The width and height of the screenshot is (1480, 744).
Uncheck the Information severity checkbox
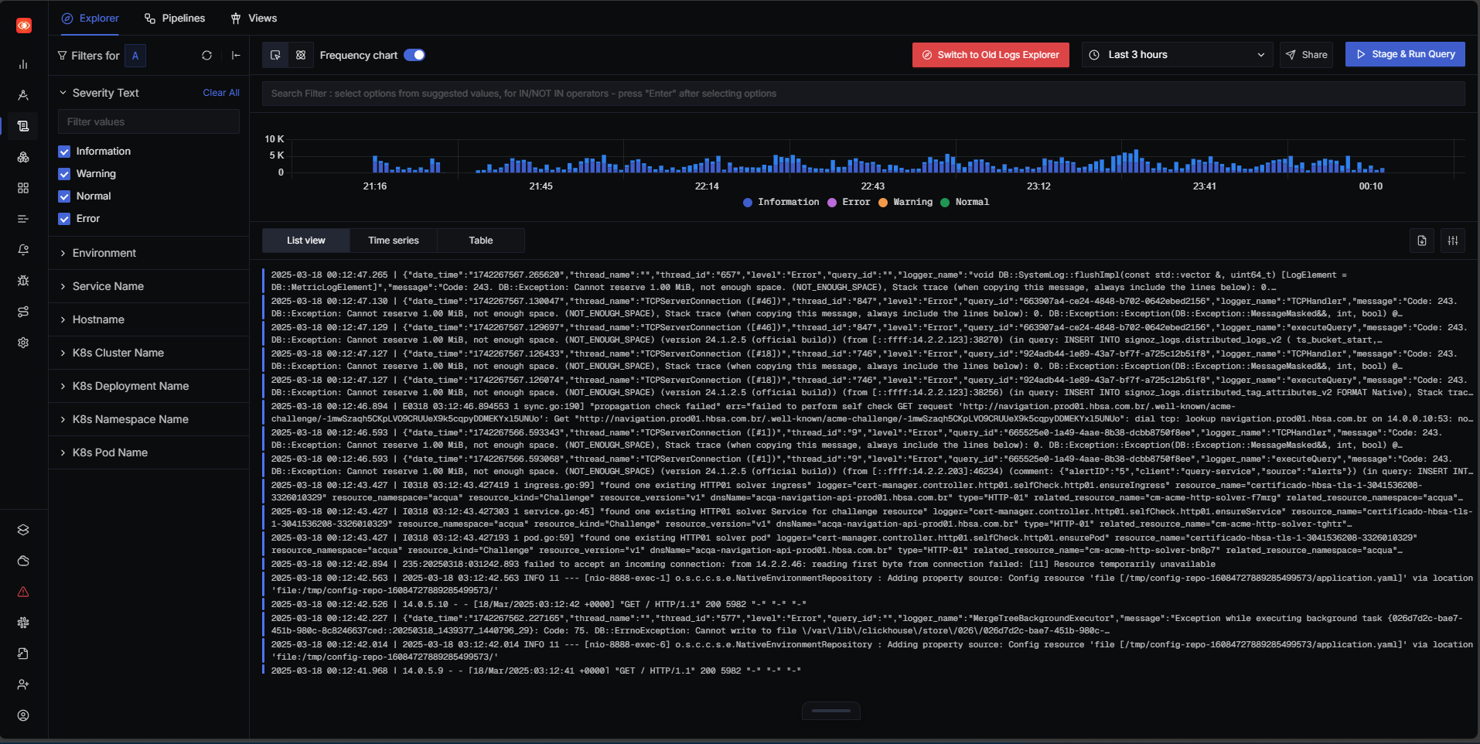pyautogui.click(x=64, y=152)
